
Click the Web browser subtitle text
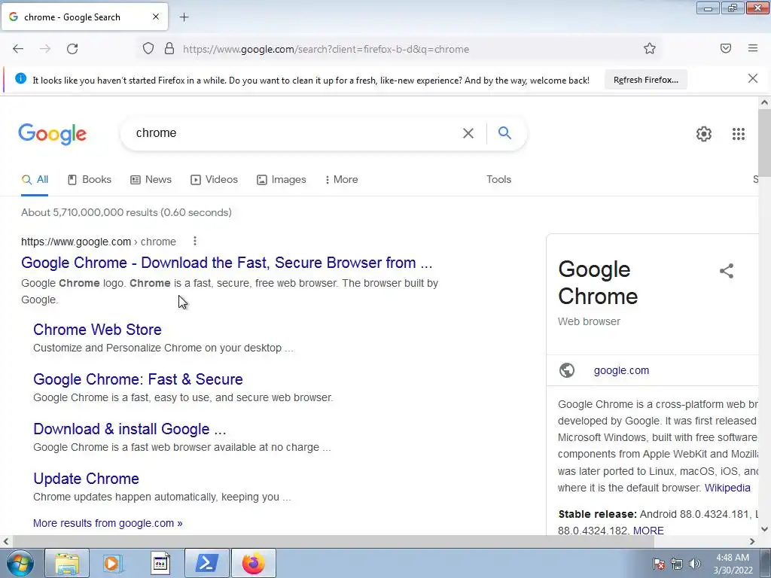coord(589,321)
